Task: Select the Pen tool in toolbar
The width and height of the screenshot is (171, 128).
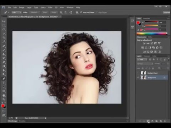Action: pos(4,79)
